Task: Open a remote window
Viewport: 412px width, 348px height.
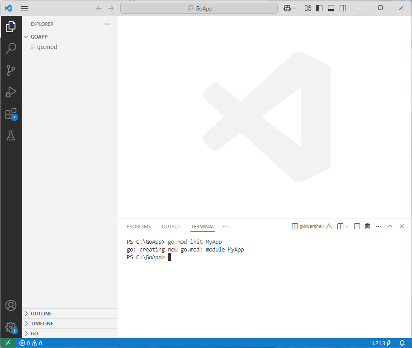Action: pyautogui.click(x=8, y=343)
